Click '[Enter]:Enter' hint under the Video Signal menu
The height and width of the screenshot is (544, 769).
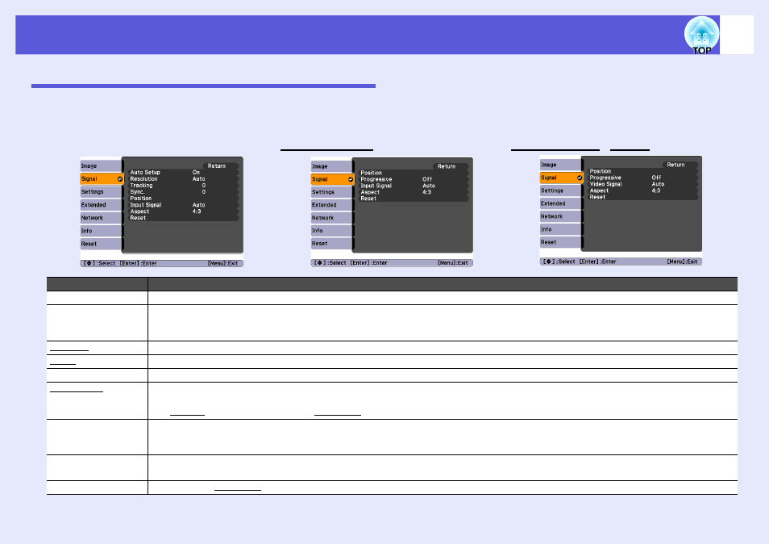597,262
